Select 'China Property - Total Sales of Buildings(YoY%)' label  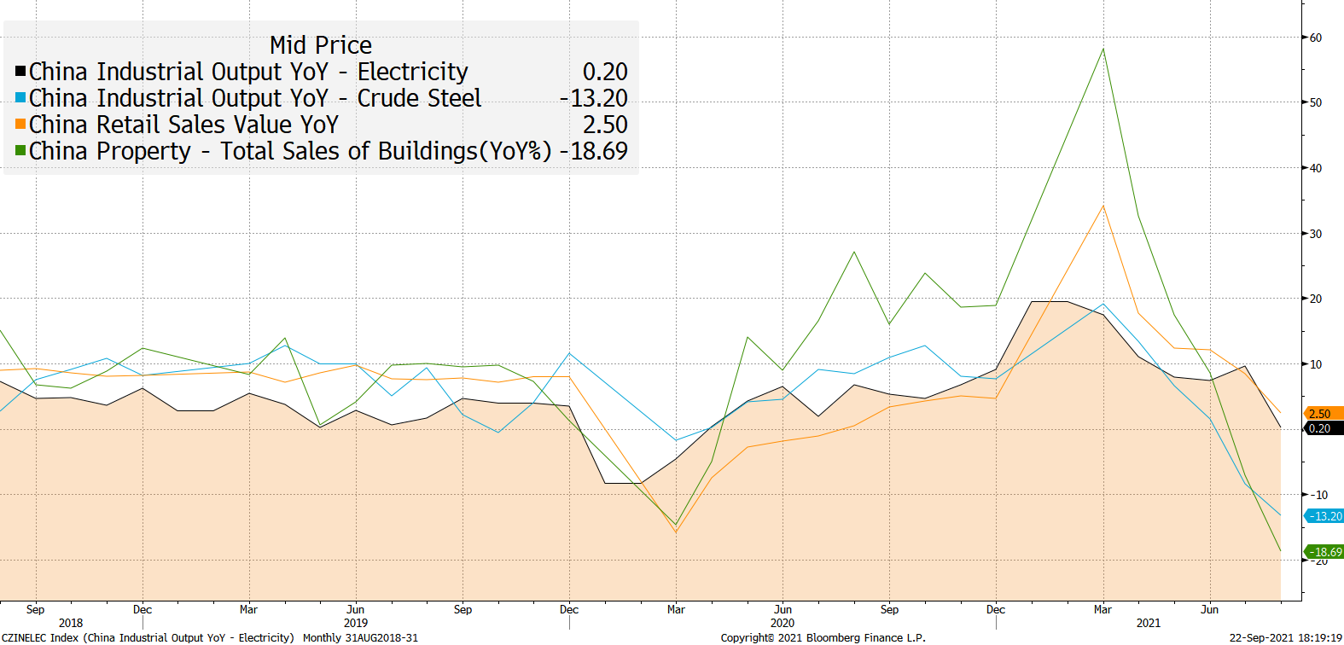(x=290, y=151)
